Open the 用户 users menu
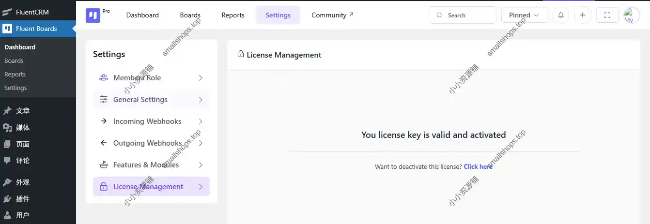Screen dimensions: 650x224 tap(38, 215)
